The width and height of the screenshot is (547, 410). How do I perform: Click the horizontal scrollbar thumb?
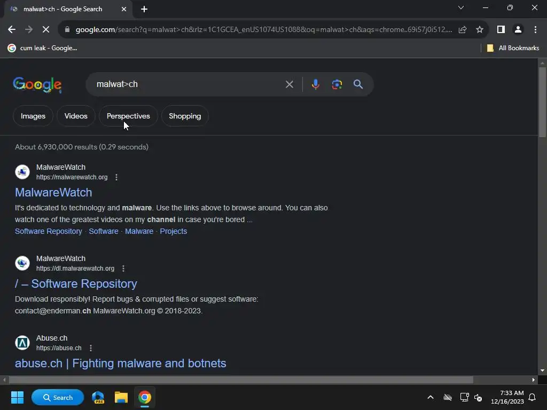(x=241, y=380)
